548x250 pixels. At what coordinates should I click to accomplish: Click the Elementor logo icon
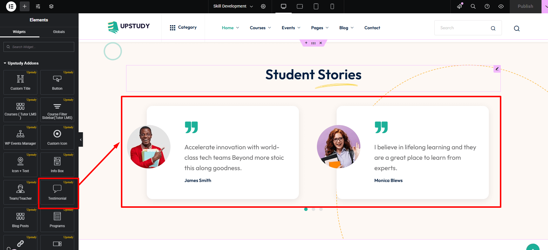[11, 6]
